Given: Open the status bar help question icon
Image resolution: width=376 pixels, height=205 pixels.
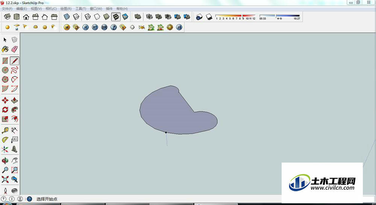Looking at the screenshot, I should 29,199.
